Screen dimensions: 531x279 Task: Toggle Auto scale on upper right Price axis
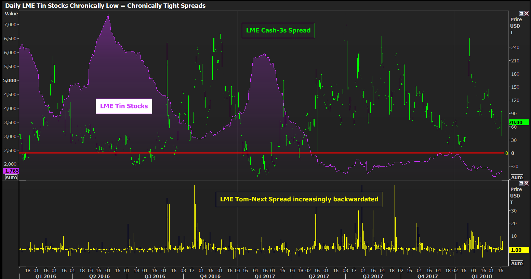(x=517, y=177)
